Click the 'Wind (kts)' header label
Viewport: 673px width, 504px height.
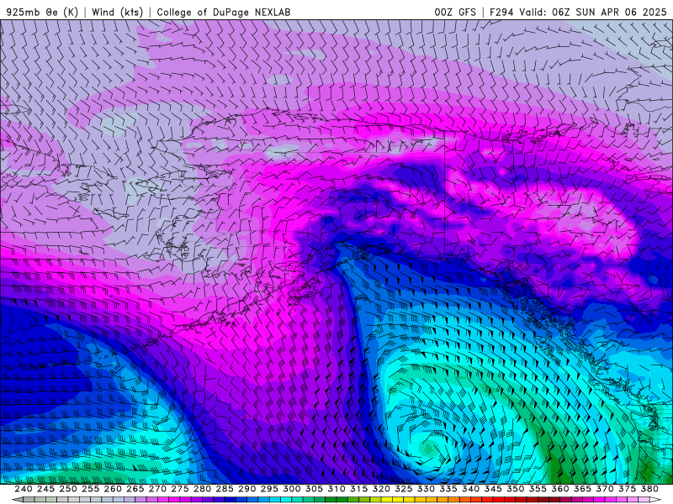[x=117, y=12]
